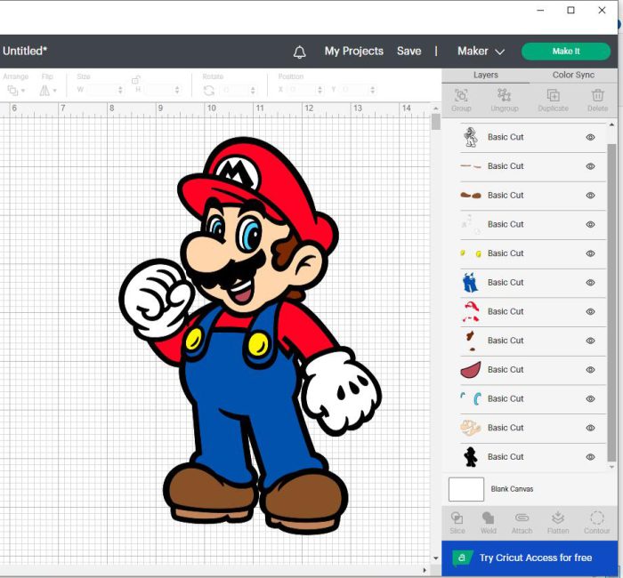The height and width of the screenshot is (578, 623).
Task: Expand the Flip dropdown arrow
Action: tap(55, 91)
